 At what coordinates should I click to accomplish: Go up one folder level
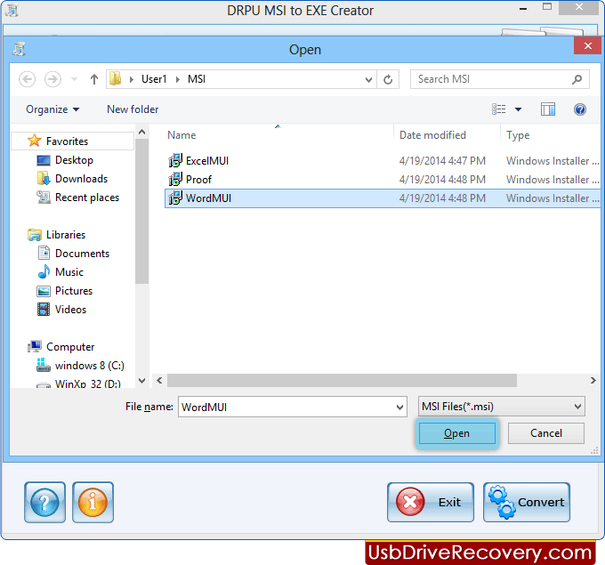point(94,79)
